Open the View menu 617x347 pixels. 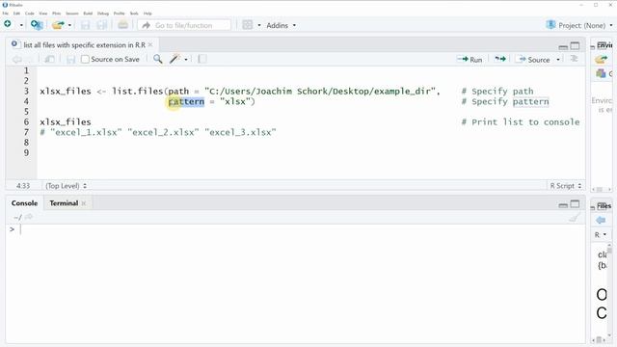(42, 13)
